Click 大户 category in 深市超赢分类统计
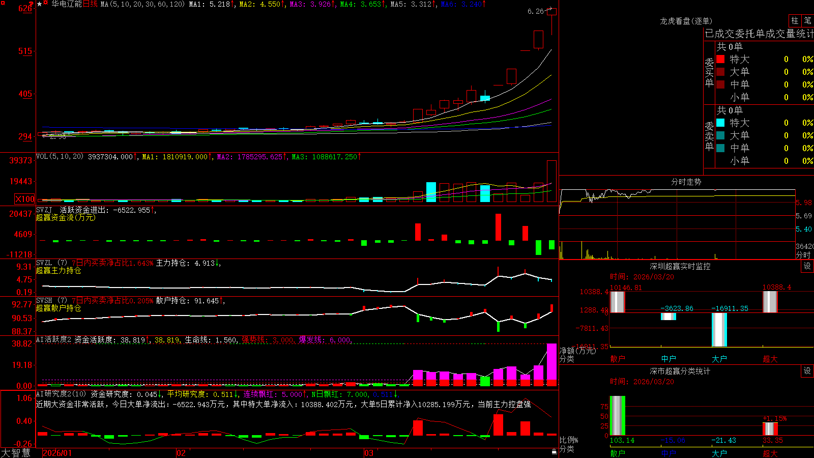Image resolution: width=814 pixels, height=458 pixels. 719,453
